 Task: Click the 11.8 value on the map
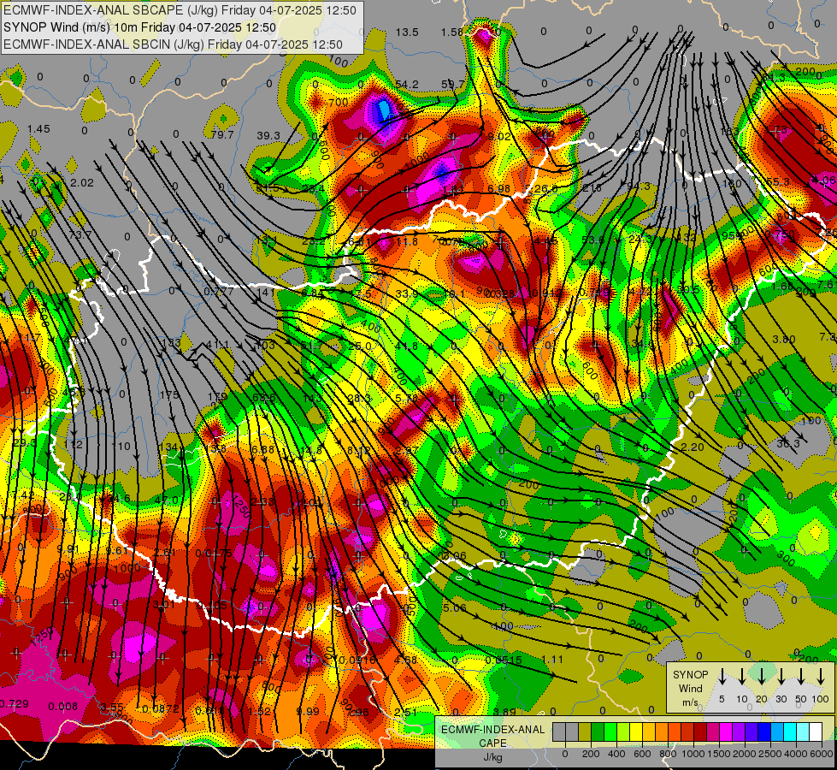click(407, 241)
